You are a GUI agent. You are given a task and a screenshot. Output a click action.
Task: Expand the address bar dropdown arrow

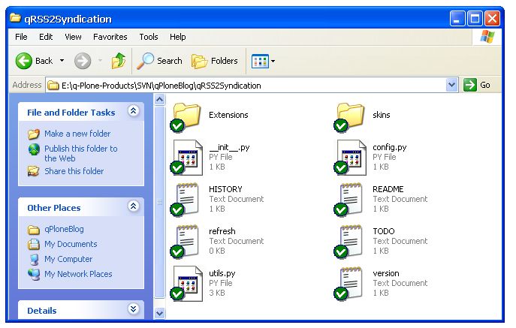451,85
